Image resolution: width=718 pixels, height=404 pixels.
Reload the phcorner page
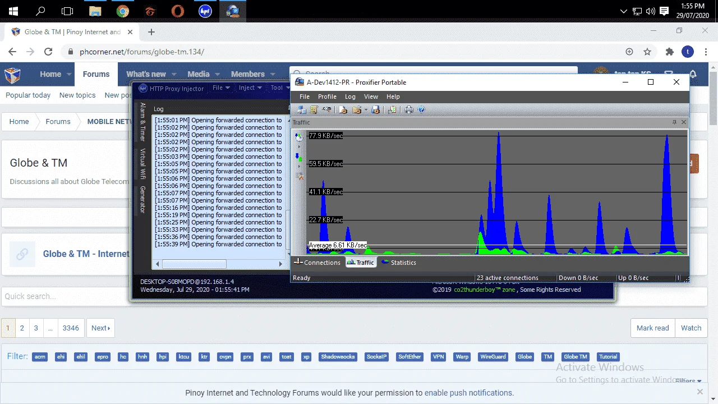[x=48, y=52]
